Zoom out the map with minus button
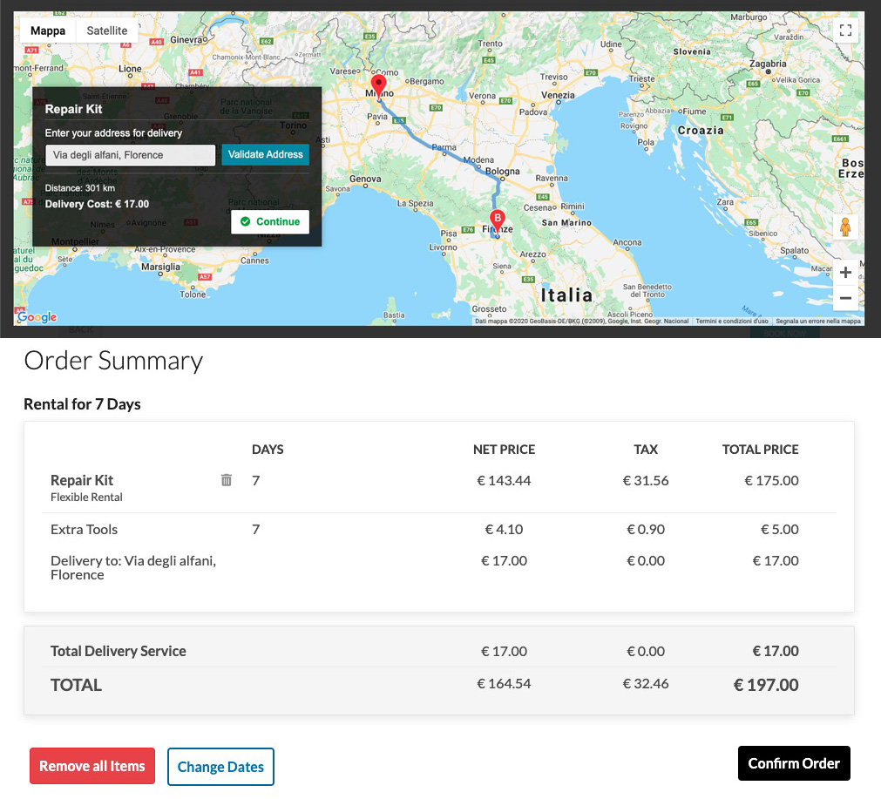The image size is (881, 799). (844, 298)
